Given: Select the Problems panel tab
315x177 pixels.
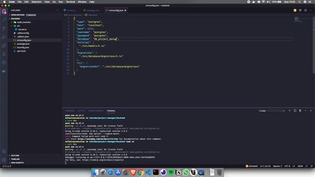Looking at the screenshot, I should tap(70, 111).
